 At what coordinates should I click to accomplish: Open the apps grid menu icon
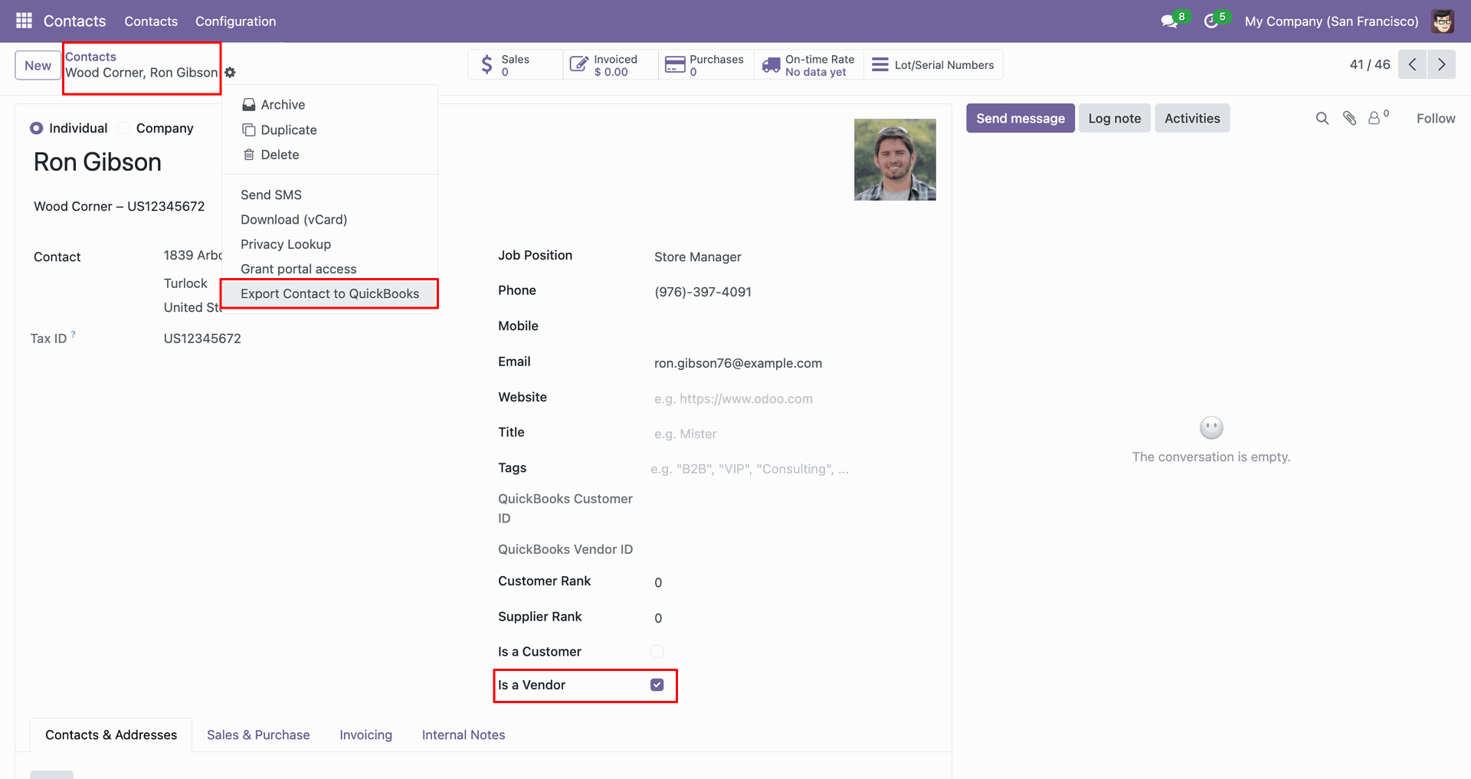24,21
